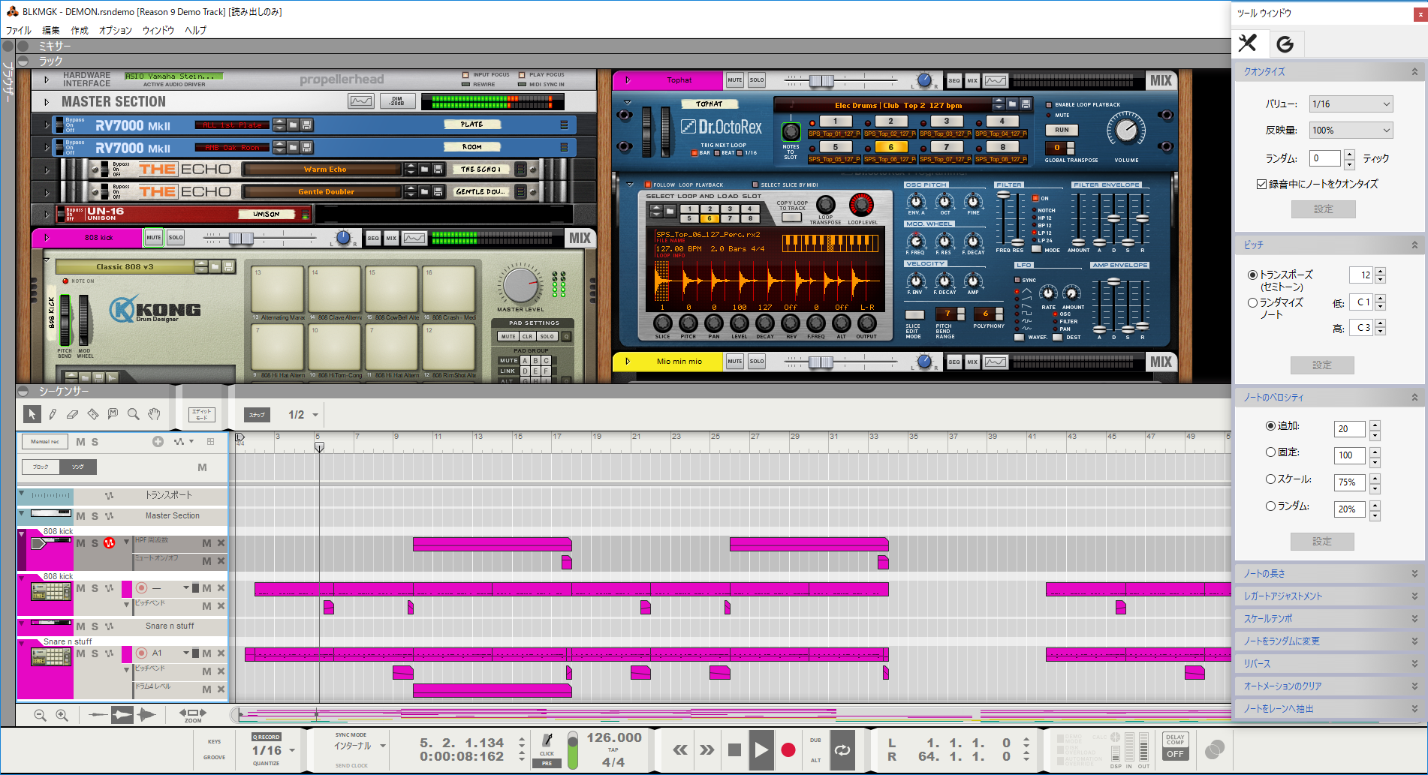
Task: Click the tempo value 126.000
Action: pyautogui.click(x=613, y=738)
